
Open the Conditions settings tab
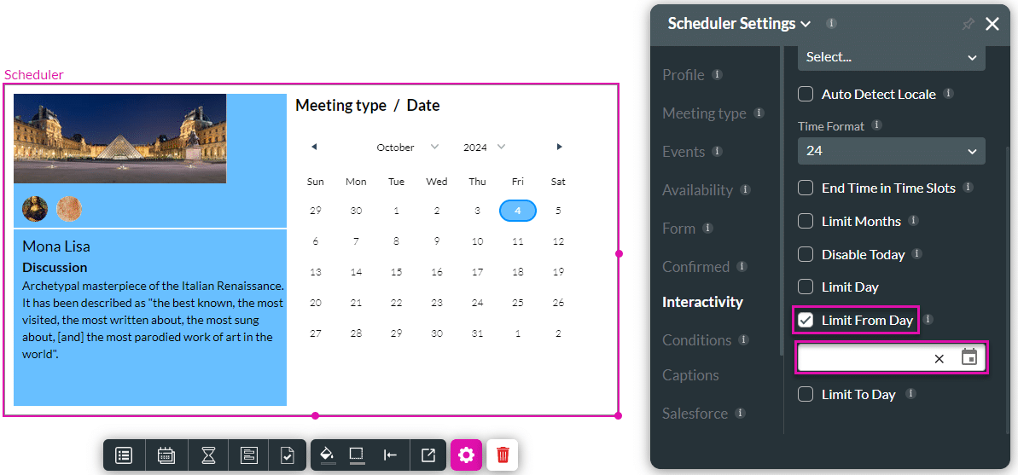click(x=696, y=340)
